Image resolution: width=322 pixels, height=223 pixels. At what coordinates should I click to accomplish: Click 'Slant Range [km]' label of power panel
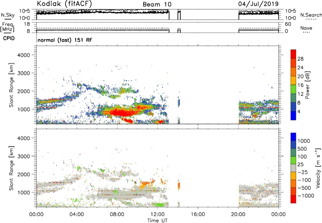point(11,85)
